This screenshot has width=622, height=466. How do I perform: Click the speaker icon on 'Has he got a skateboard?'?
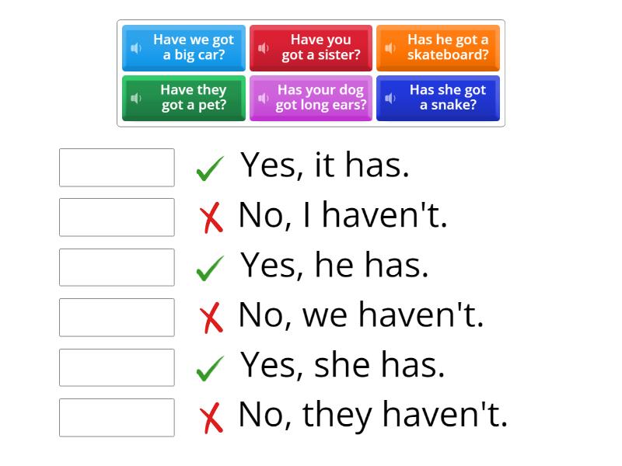click(x=389, y=48)
